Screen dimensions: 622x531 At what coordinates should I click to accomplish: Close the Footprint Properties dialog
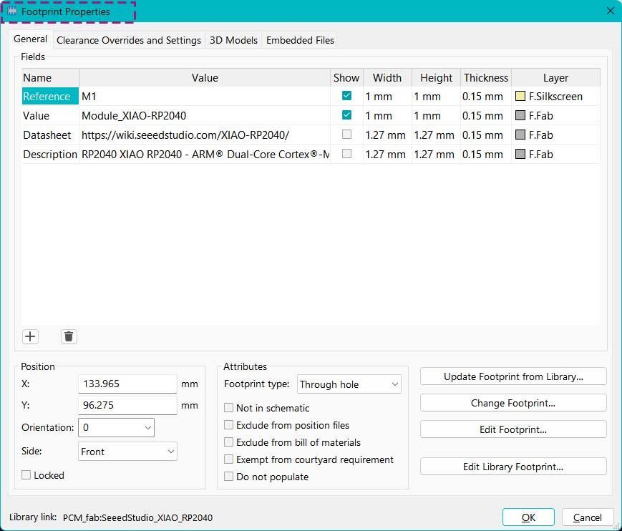pos(610,11)
